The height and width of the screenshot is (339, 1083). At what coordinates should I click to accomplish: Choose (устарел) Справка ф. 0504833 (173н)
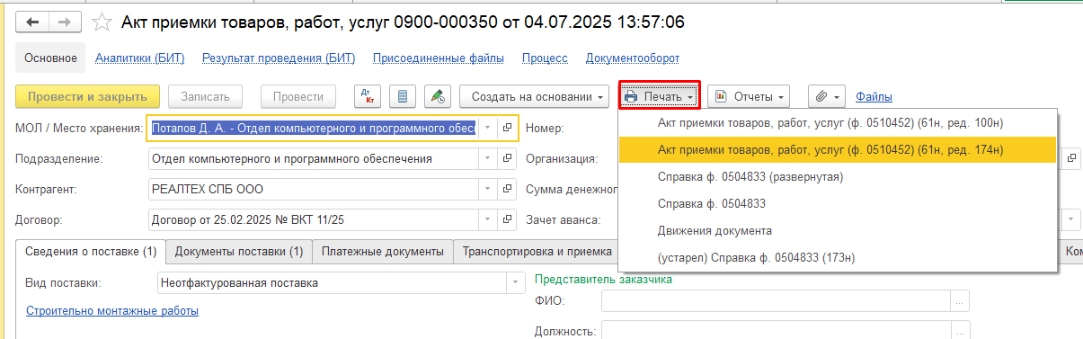click(x=837, y=258)
